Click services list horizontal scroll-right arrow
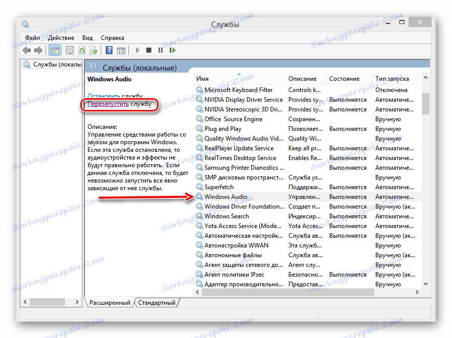This screenshot has height=338, width=452. (x=417, y=292)
